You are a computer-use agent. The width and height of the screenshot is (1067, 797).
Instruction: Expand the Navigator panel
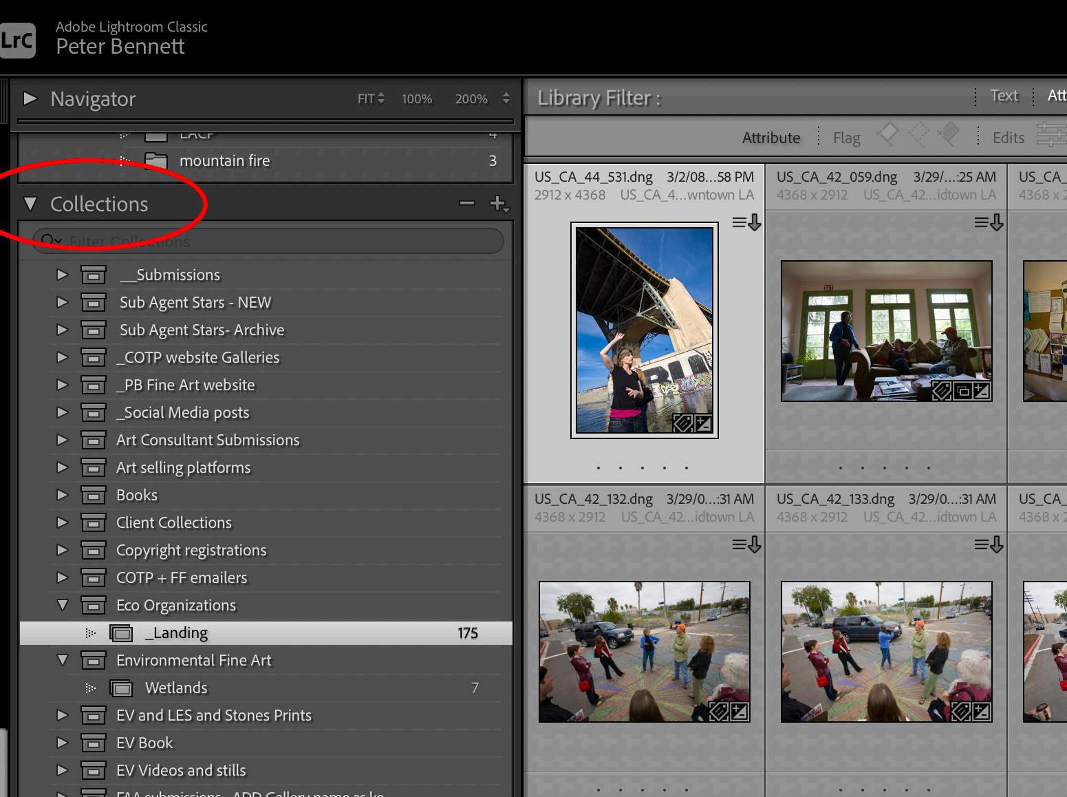30,98
